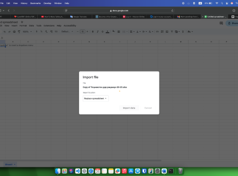Decrease decimal places
The width and height of the screenshot is (238, 176).
pos(46,32)
